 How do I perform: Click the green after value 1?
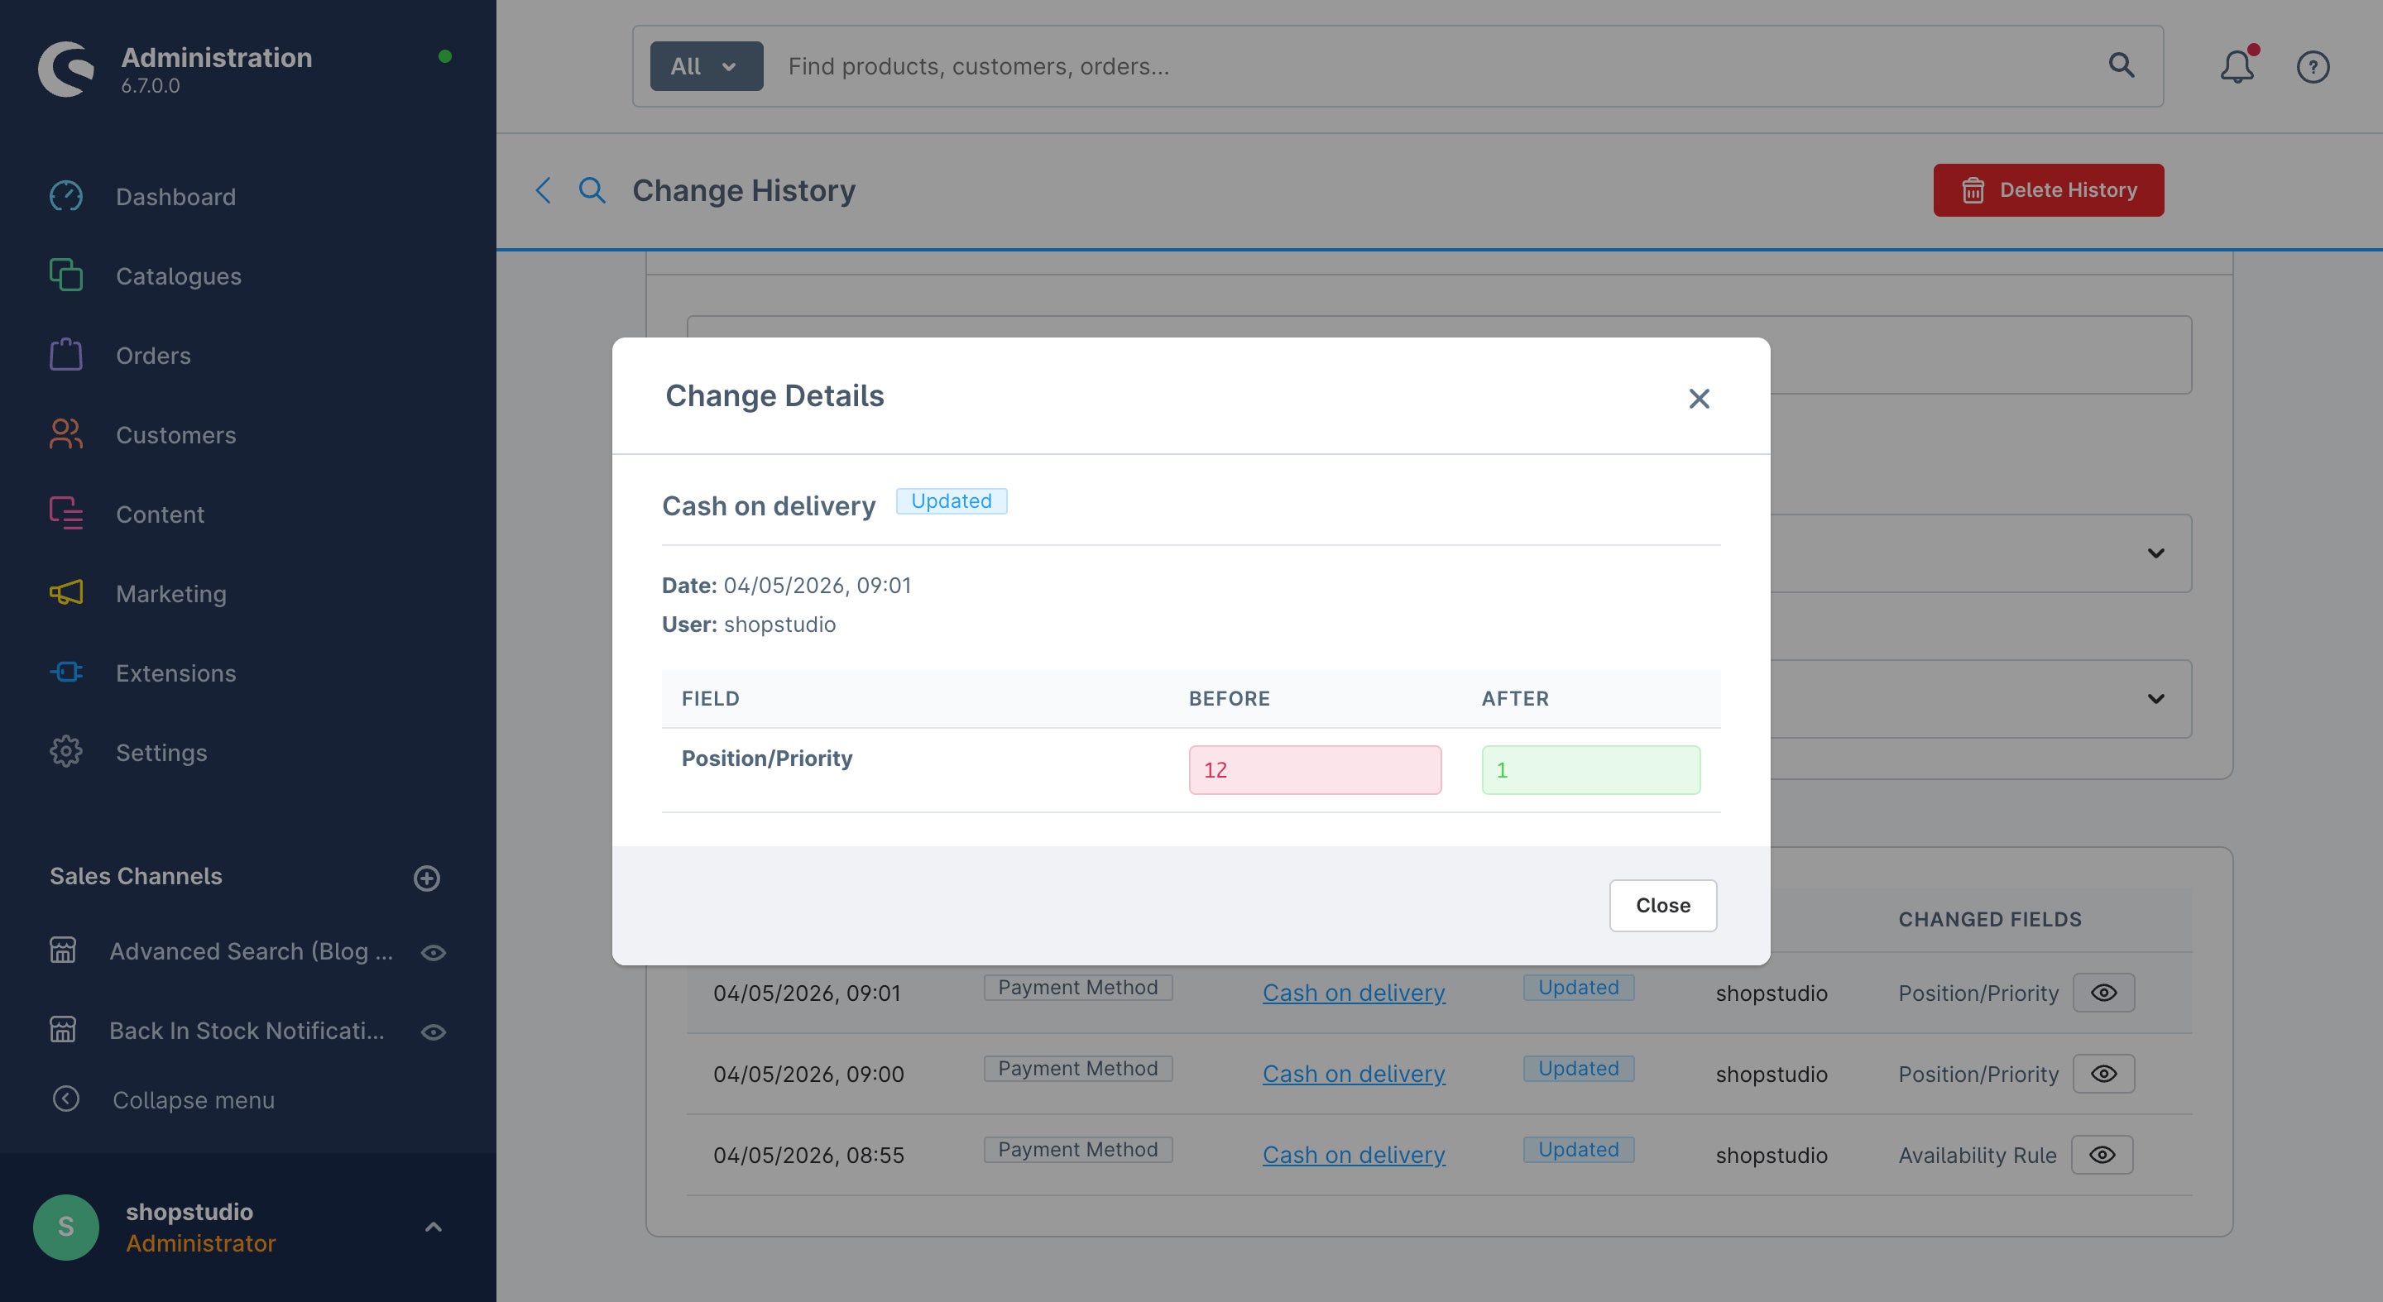click(1590, 769)
